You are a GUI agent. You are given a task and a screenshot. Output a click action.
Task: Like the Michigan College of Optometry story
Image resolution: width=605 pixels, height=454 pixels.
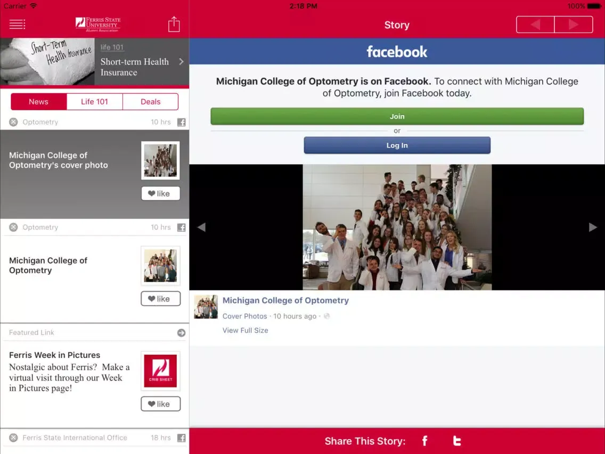(160, 298)
